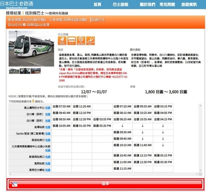Open map link for 新高岡站南口
This screenshot has height=195, width=206.
coord(48,157)
